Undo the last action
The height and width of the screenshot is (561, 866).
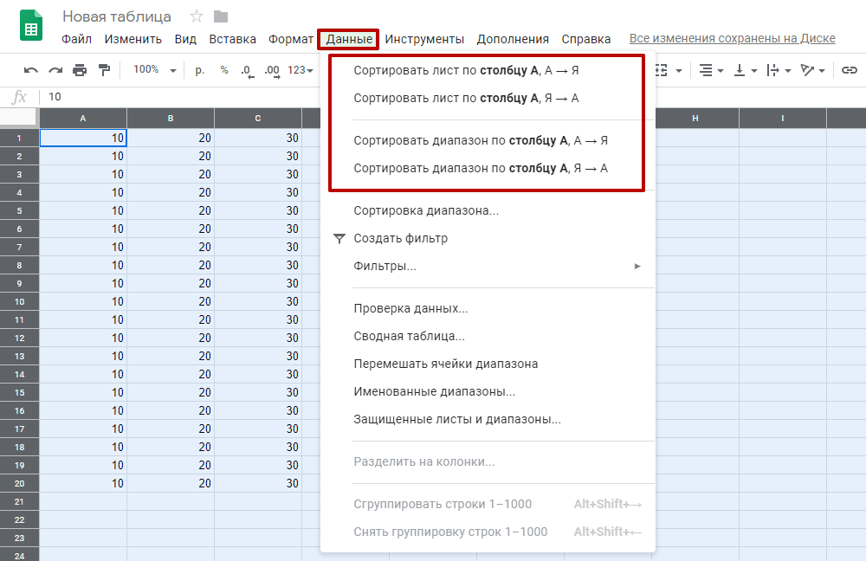31,70
